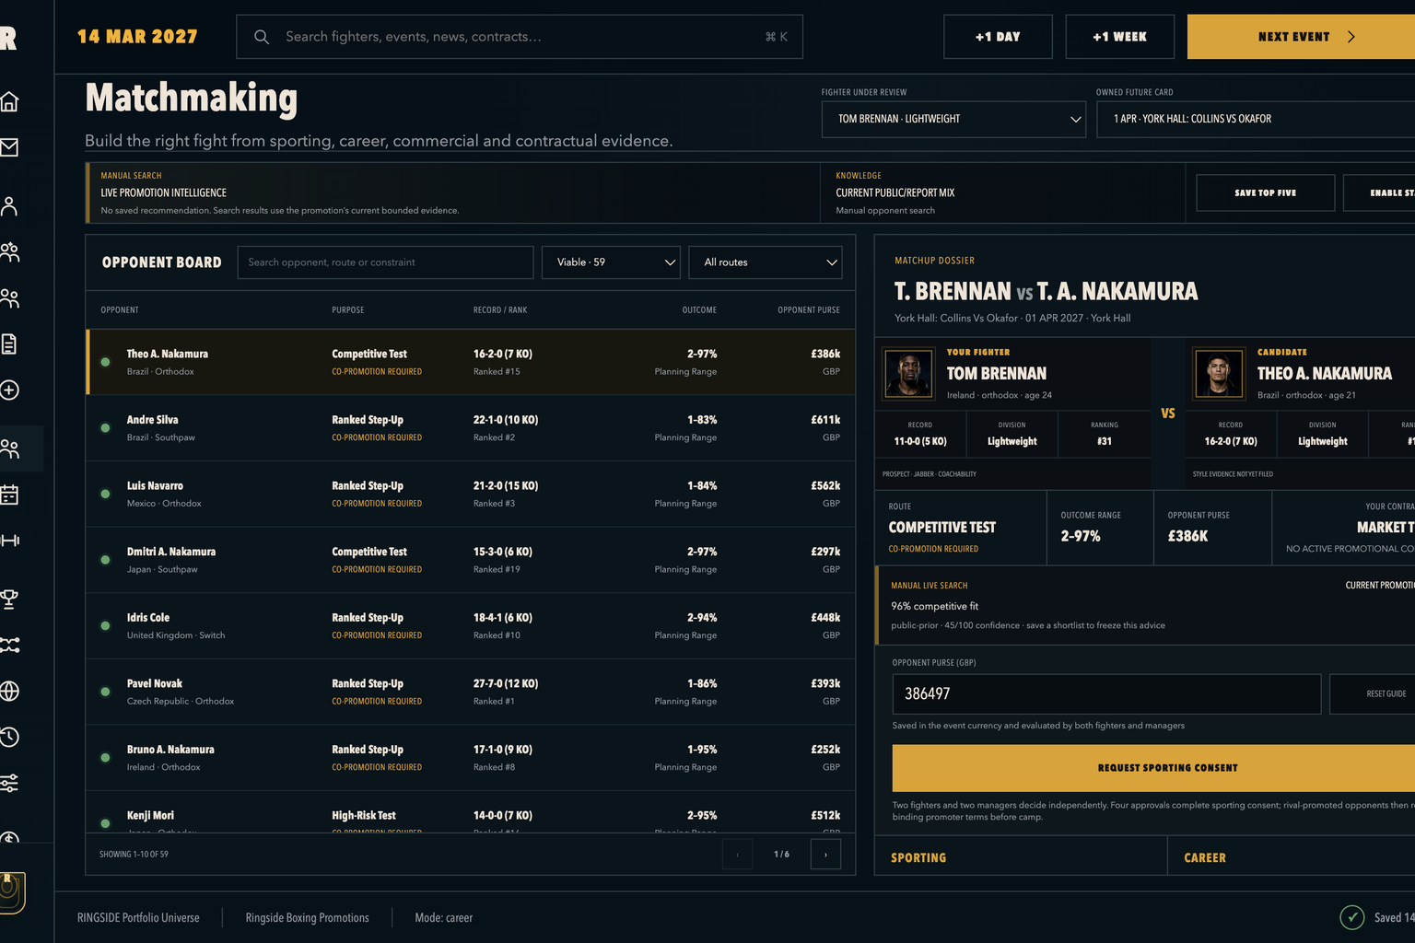This screenshot has width=1415, height=943.
Task: Open the calendar icon in sidebar
Action: coord(9,495)
